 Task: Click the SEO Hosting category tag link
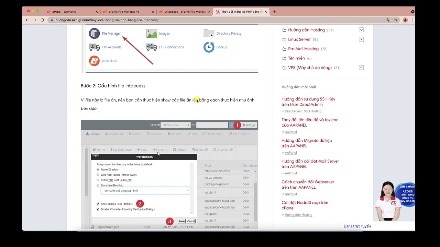(313, 111)
